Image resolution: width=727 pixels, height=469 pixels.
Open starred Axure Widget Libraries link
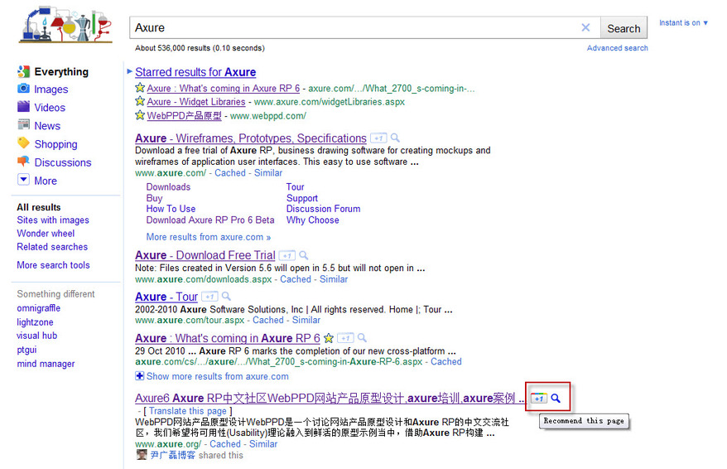(x=196, y=102)
